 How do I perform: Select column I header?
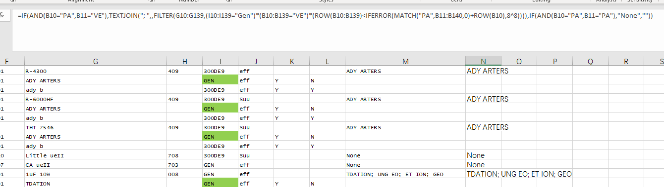pyautogui.click(x=220, y=61)
